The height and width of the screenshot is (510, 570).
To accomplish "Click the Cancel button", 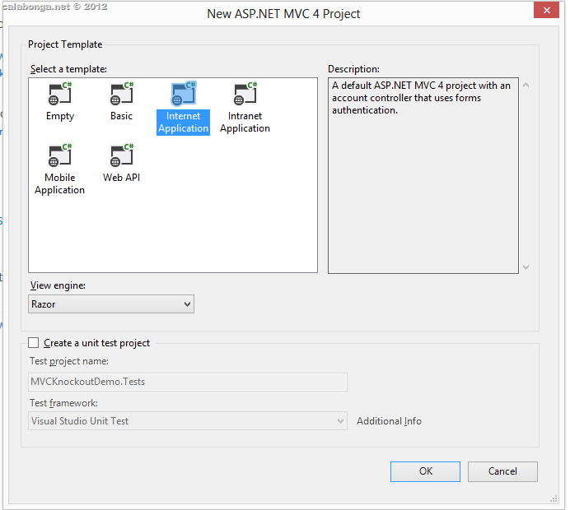I will pyautogui.click(x=502, y=471).
